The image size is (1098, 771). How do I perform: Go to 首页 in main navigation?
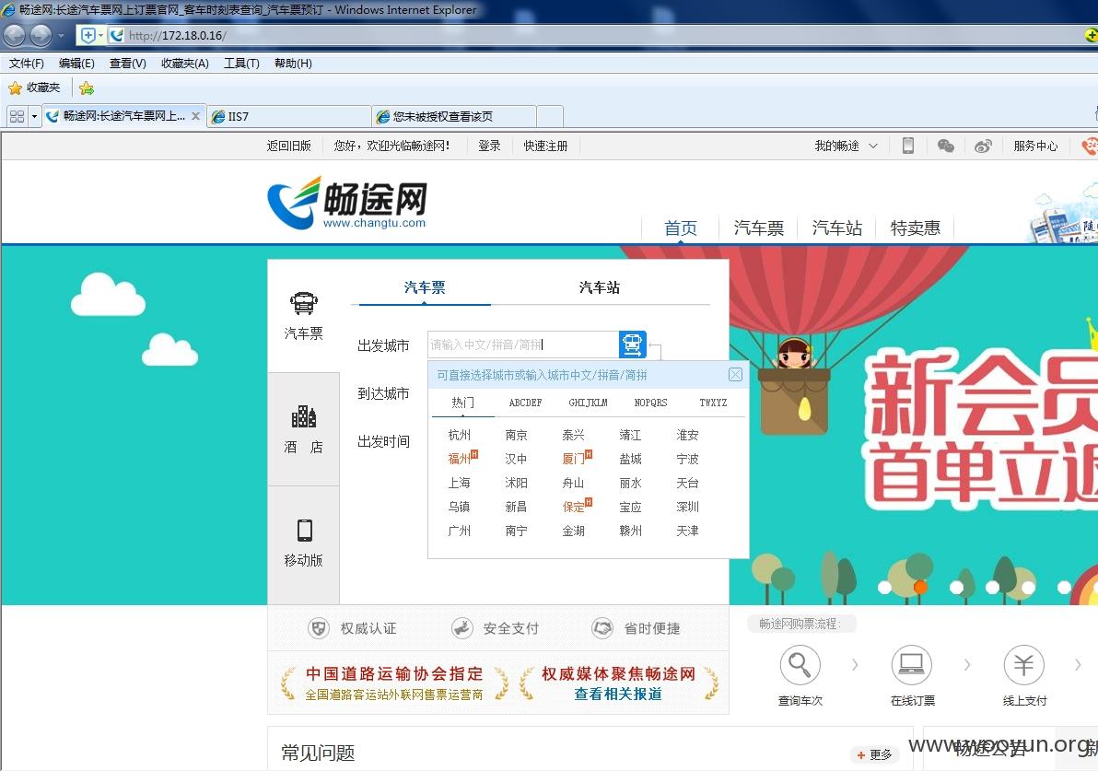(681, 228)
